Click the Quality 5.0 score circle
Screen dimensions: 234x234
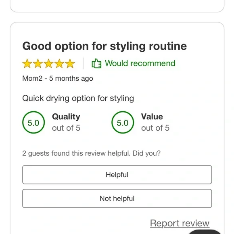pyautogui.click(x=33, y=122)
